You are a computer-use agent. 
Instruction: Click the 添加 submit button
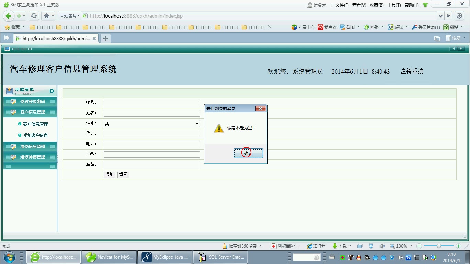pyautogui.click(x=110, y=175)
